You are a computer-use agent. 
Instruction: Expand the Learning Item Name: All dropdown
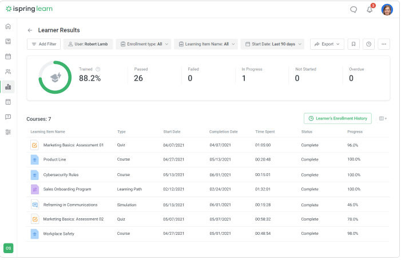[x=206, y=44]
